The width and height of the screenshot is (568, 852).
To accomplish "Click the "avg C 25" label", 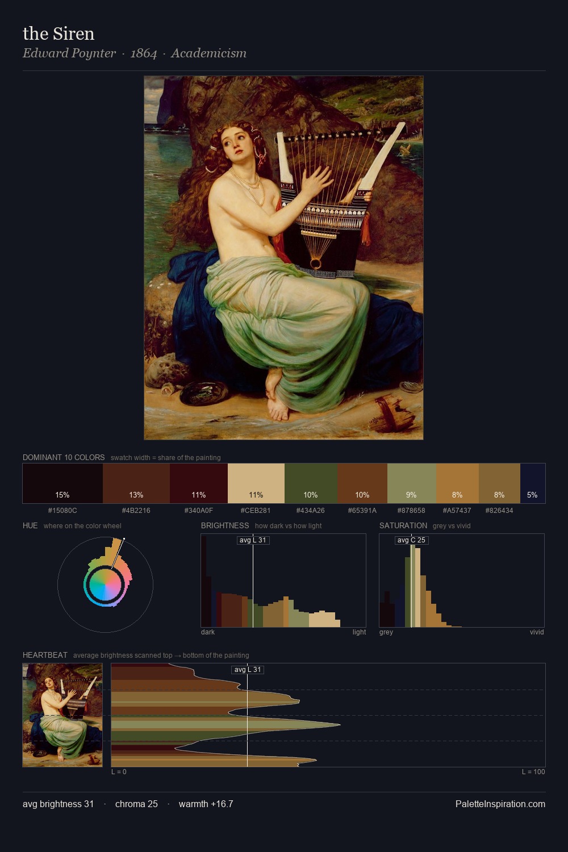I will coord(411,540).
